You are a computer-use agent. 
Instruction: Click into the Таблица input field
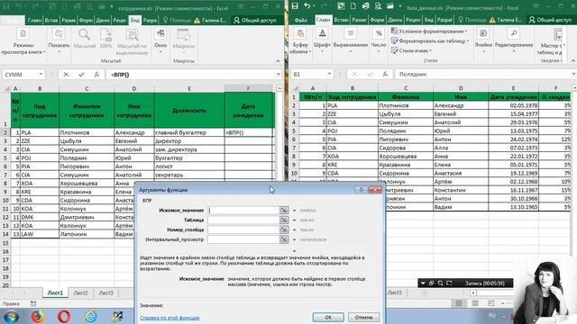[243, 220]
